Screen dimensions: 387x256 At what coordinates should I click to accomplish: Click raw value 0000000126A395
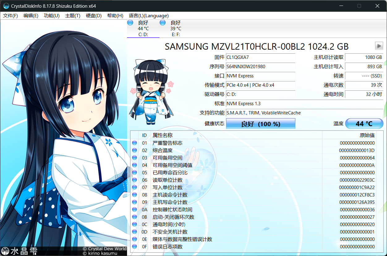click(357, 202)
